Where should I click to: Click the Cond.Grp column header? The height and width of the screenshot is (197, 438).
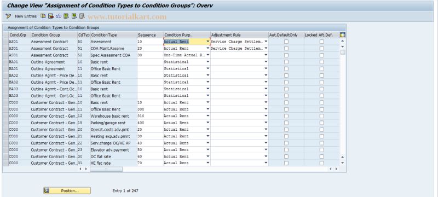click(19, 35)
